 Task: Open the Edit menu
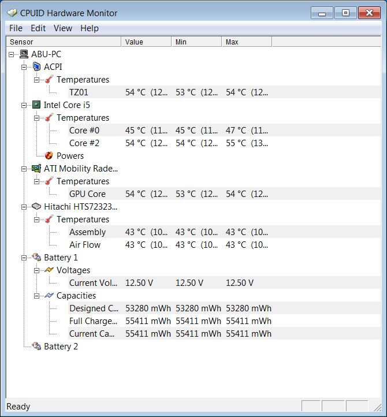pyautogui.click(x=38, y=28)
